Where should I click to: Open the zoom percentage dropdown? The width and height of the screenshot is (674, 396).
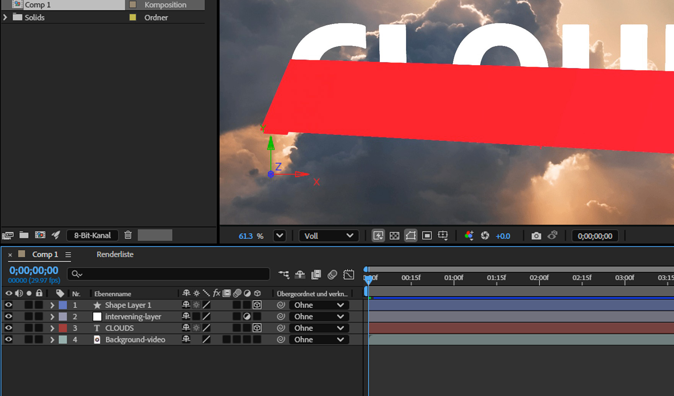[x=280, y=236]
